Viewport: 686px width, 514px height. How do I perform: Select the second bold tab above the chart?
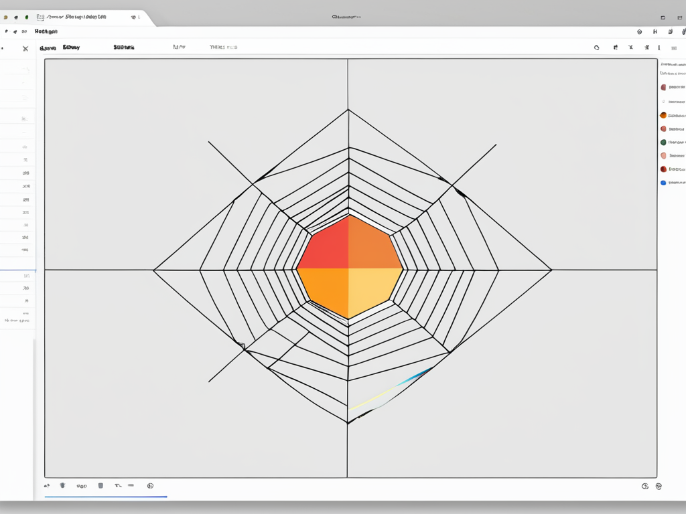click(x=71, y=48)
